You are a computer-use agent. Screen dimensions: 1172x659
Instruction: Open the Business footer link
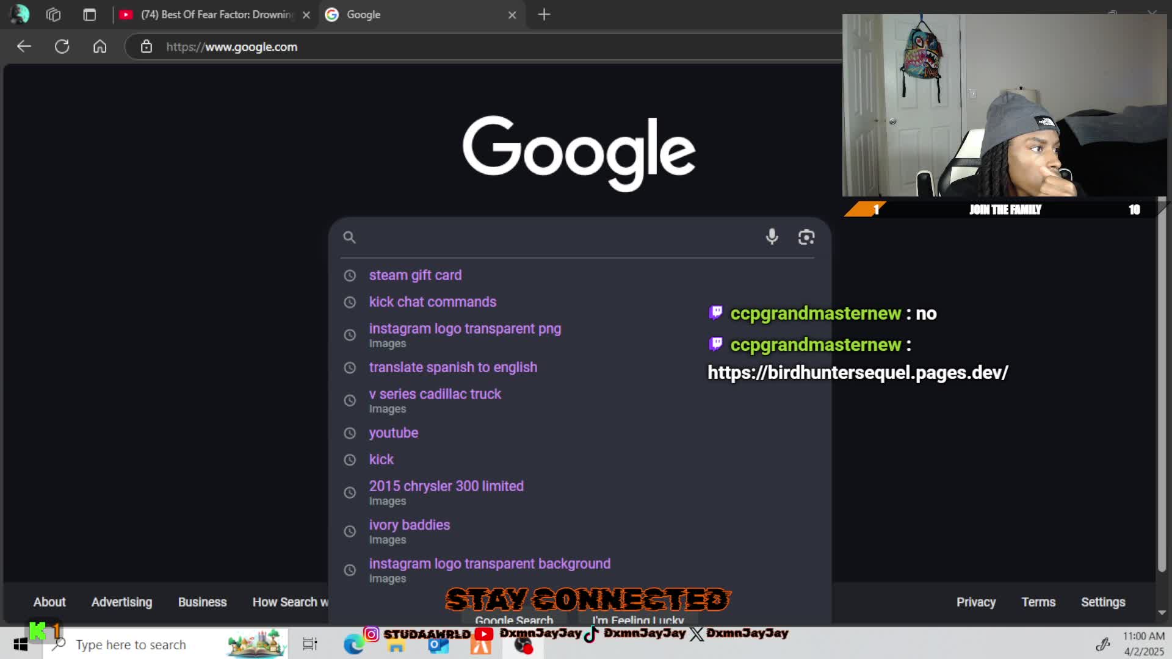click(202, 602)
